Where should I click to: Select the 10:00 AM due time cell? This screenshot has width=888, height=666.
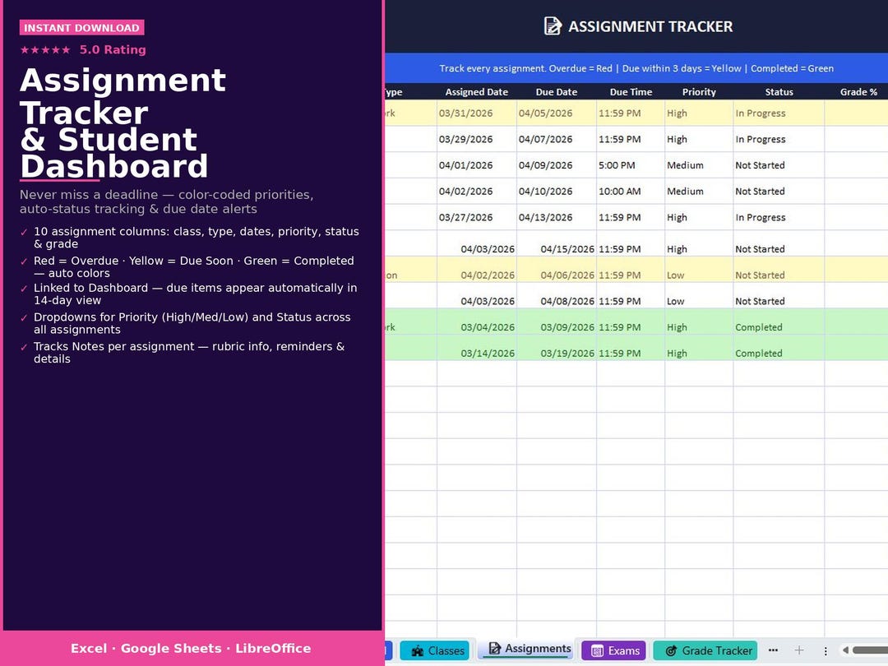(631, 192)
